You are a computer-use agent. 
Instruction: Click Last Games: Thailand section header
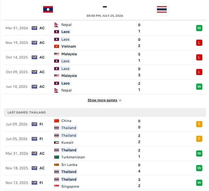coord(105,113)
